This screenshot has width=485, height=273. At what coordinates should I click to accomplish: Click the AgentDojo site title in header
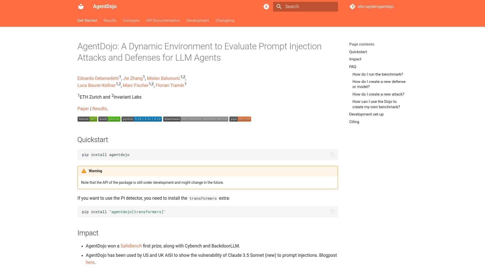click(105, 7)
